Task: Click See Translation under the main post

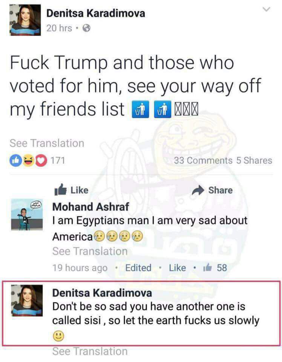Action: (x=47, y=143)
